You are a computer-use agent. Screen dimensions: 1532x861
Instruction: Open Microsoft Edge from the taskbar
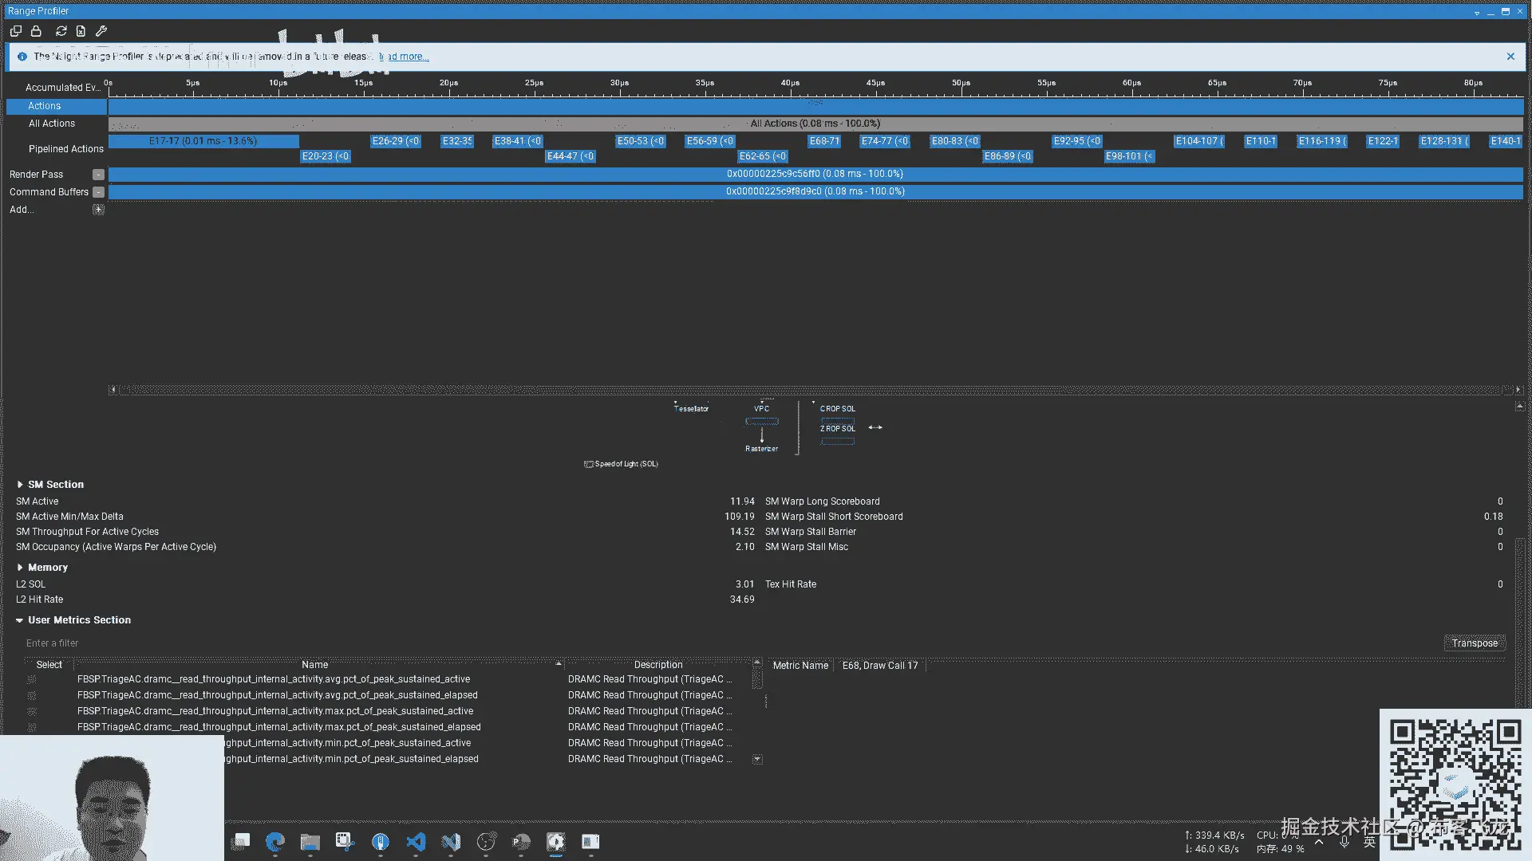tap(275, 842)
